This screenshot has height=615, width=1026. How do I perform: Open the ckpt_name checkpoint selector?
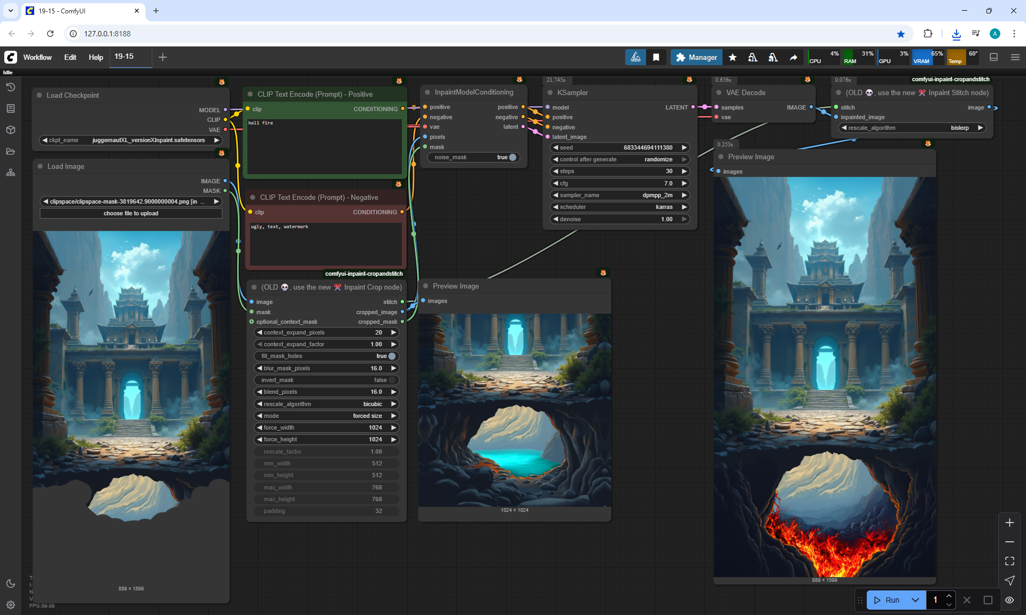pos(131,140)
